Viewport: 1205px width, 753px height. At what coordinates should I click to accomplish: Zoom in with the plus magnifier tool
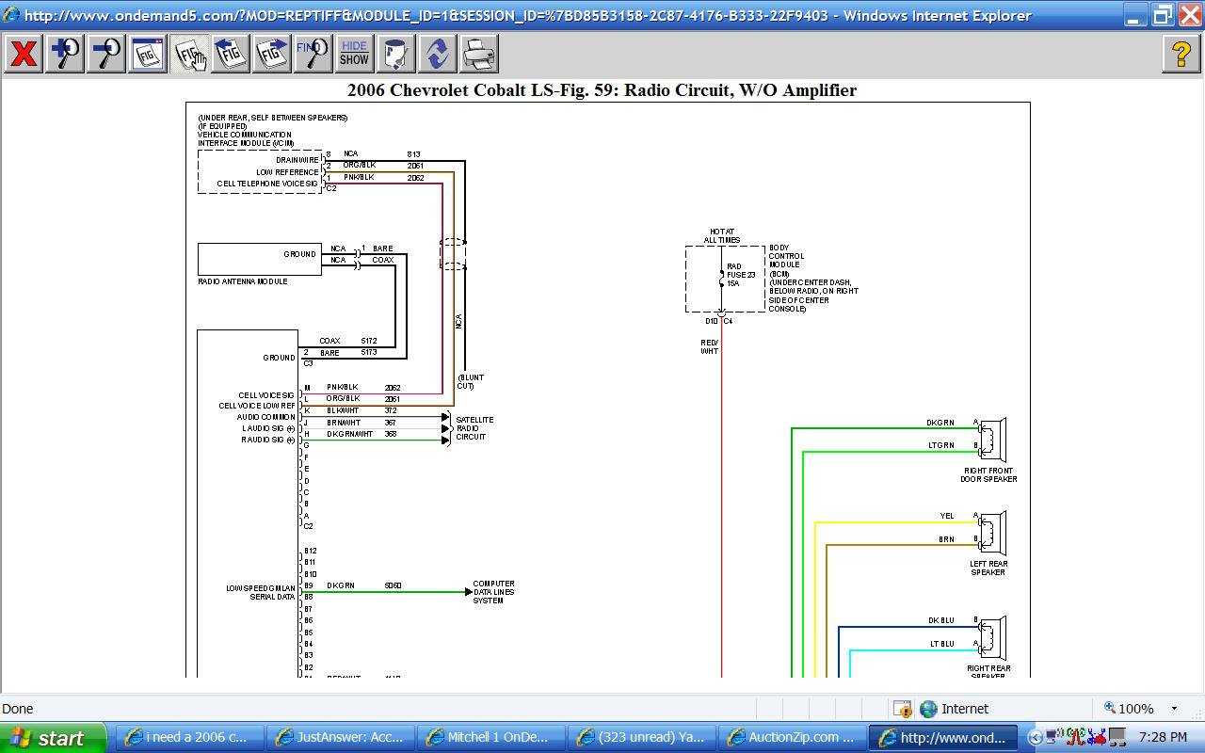click(x=65, y=54)
